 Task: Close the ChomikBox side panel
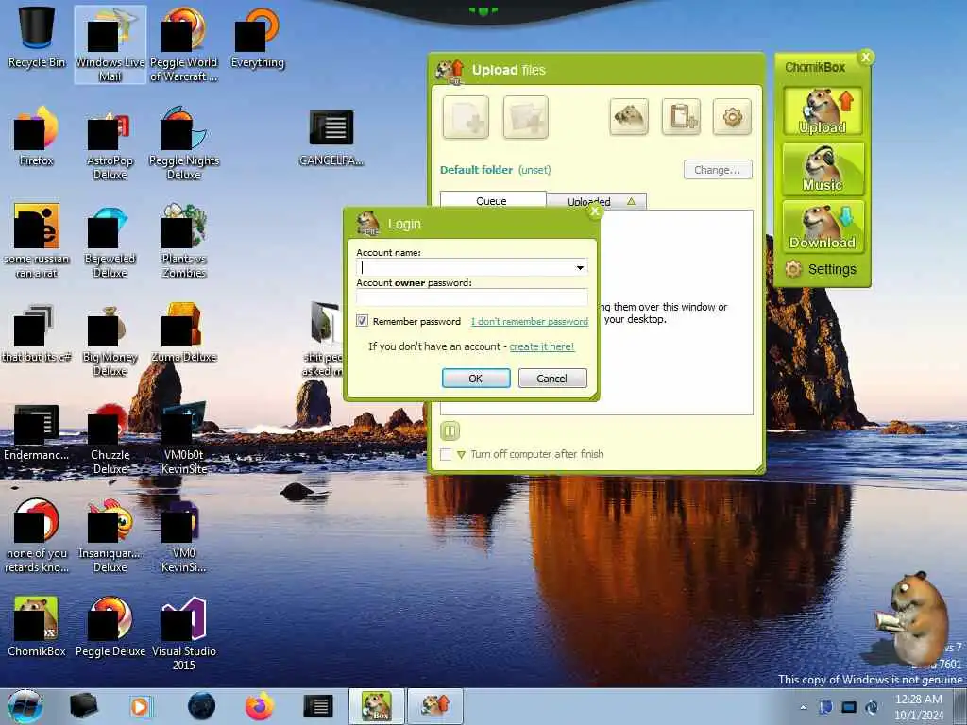[866, 58]
